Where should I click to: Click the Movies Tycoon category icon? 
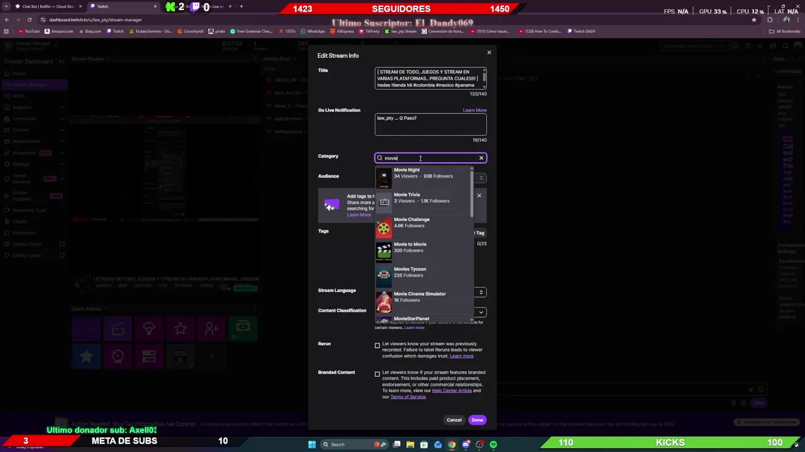point(384,277)
